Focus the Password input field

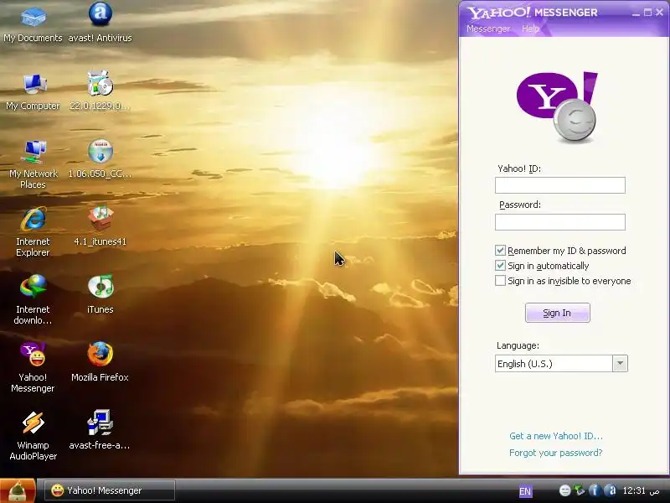tap(559, 222)
